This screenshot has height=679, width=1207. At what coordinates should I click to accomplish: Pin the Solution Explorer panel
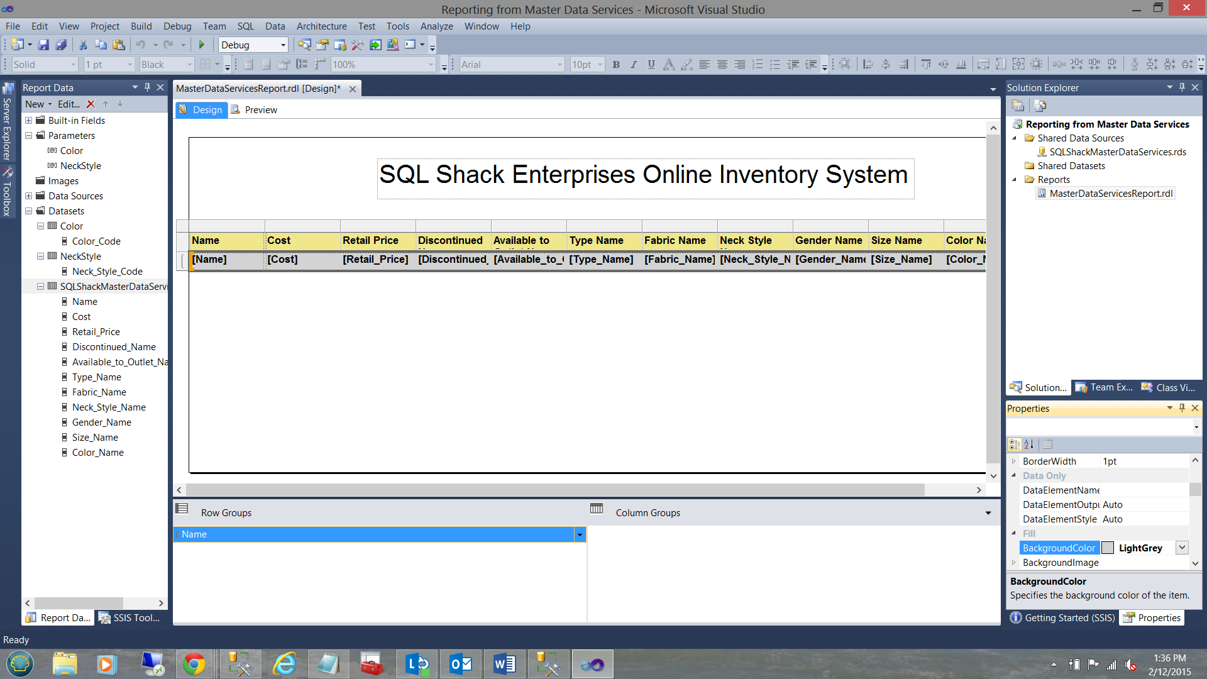click(x=1182, y=87)
